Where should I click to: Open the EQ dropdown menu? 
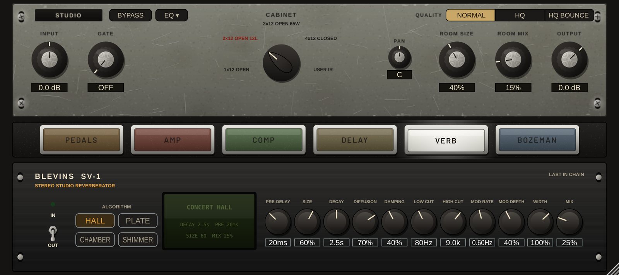click(171, 15)
